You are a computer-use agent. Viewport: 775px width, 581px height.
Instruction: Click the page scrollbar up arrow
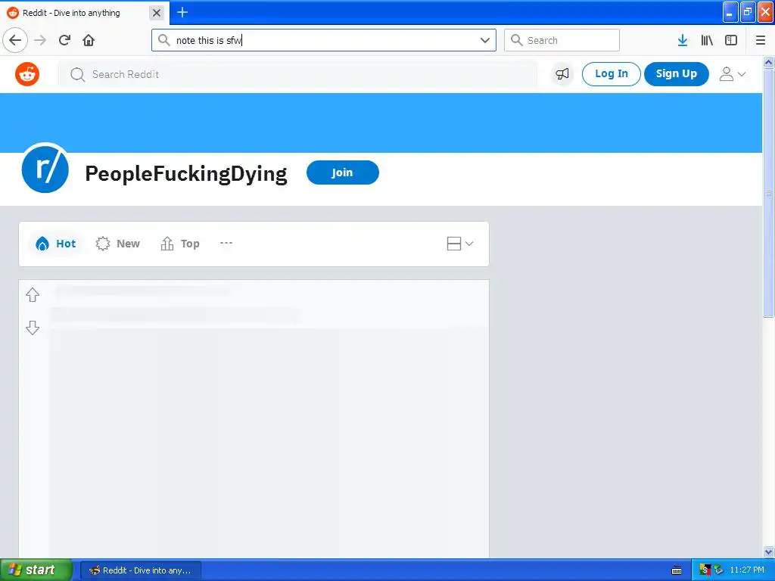[x=769, y=62]
